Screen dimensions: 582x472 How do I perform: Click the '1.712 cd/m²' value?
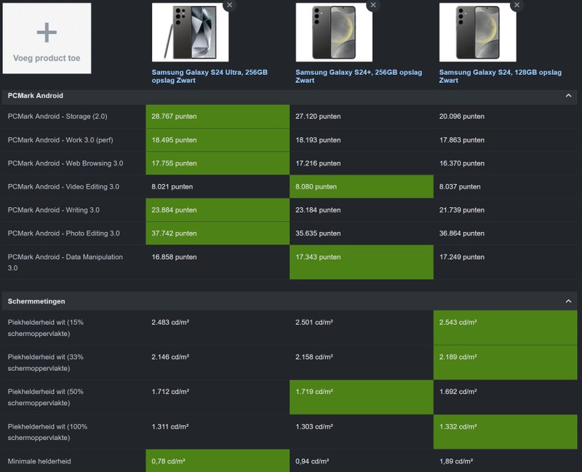[170, 391]
